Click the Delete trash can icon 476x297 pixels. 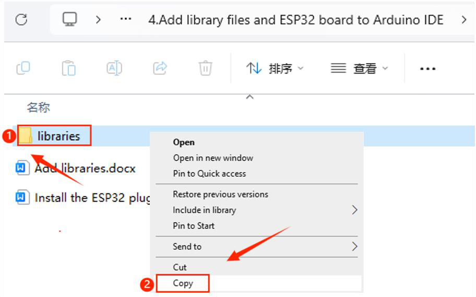coord(205,68)
